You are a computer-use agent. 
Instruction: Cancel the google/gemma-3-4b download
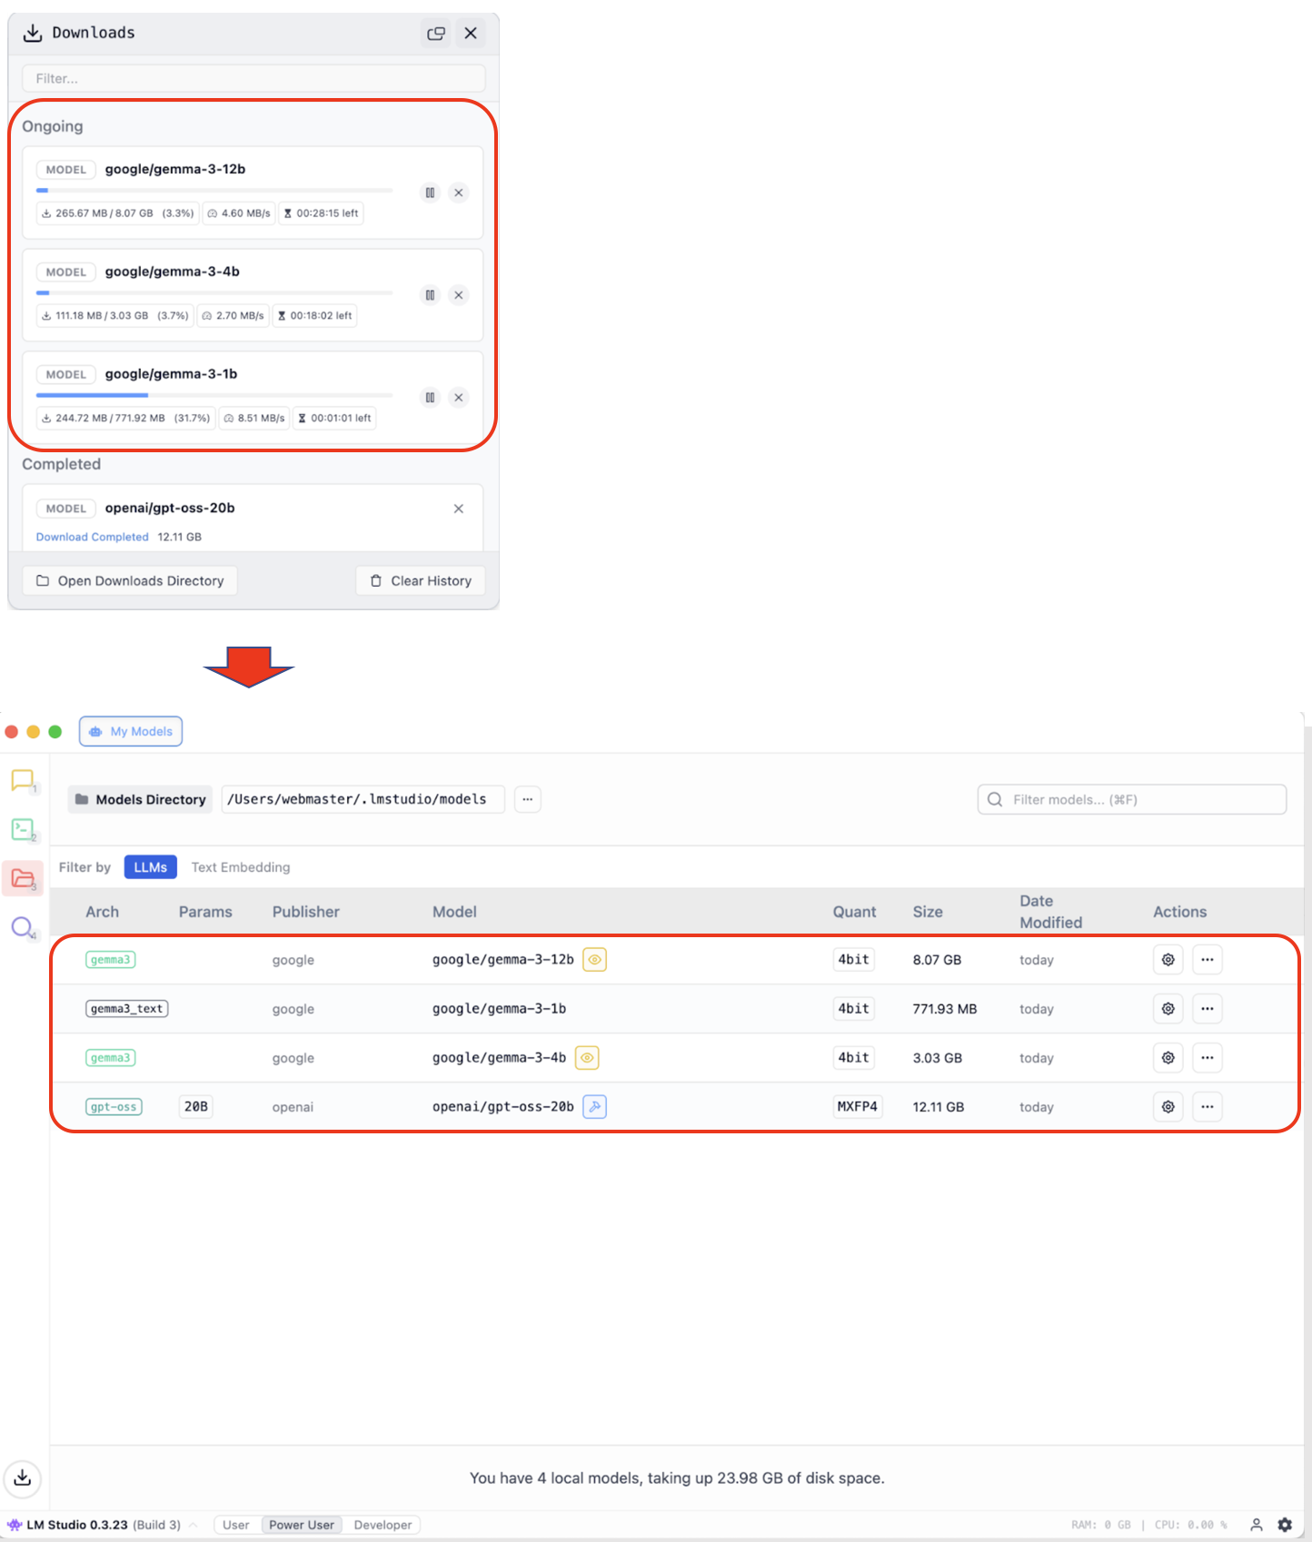coord(459,295)
